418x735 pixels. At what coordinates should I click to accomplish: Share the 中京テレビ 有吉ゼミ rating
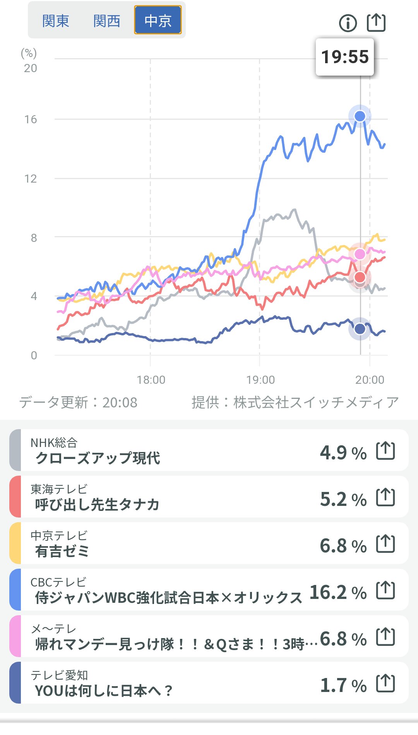click(385, 544)
